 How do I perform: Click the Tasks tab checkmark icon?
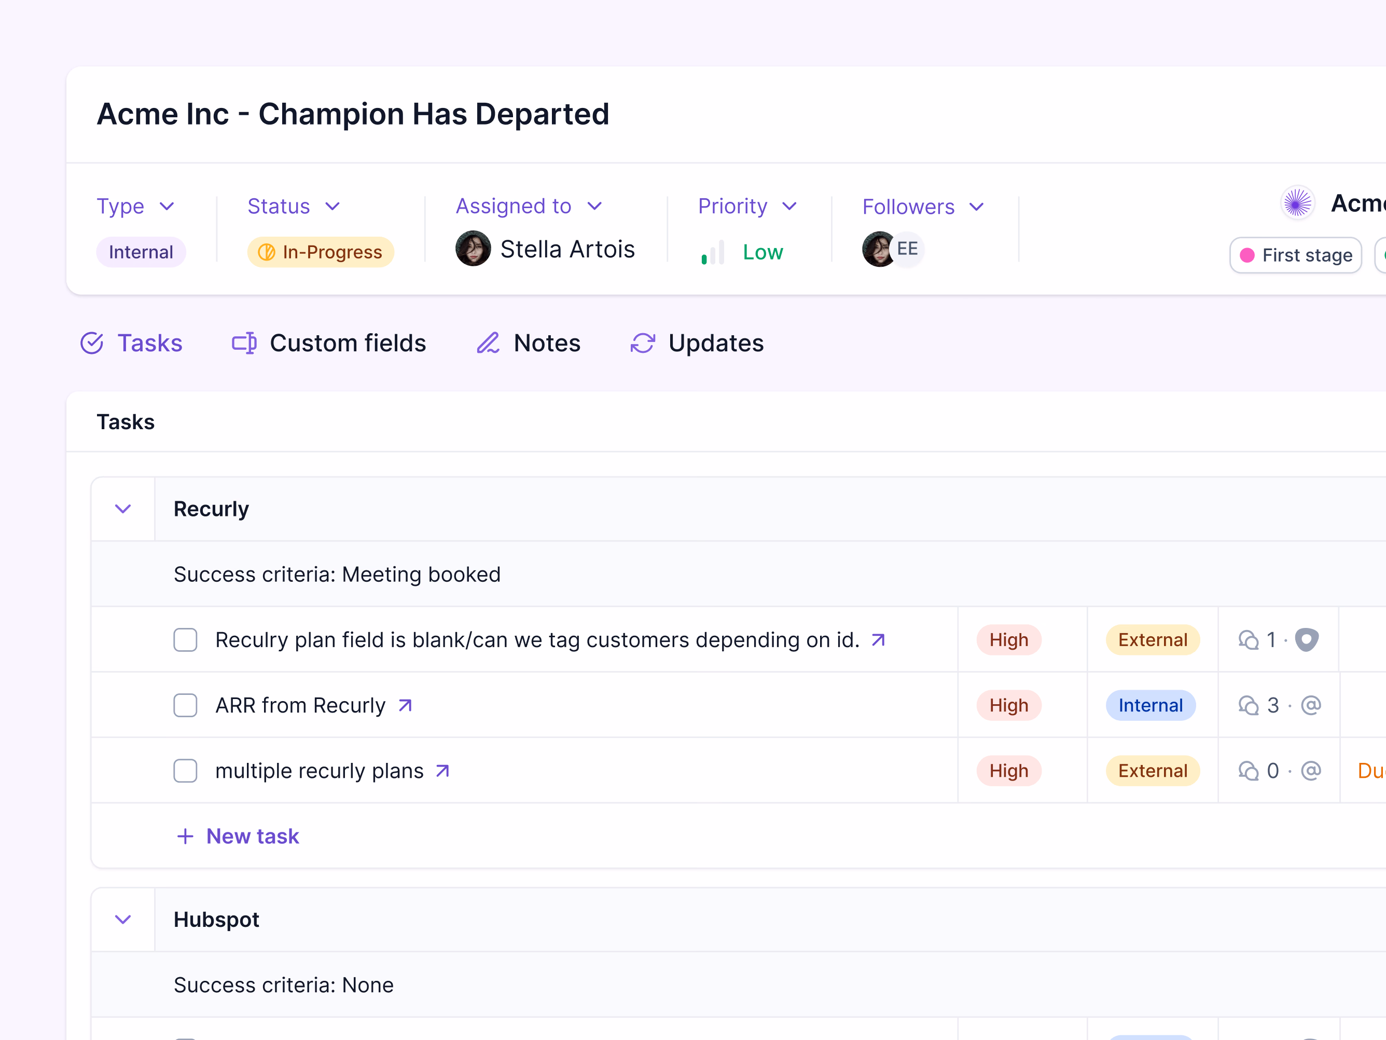[x=91, y=343]
